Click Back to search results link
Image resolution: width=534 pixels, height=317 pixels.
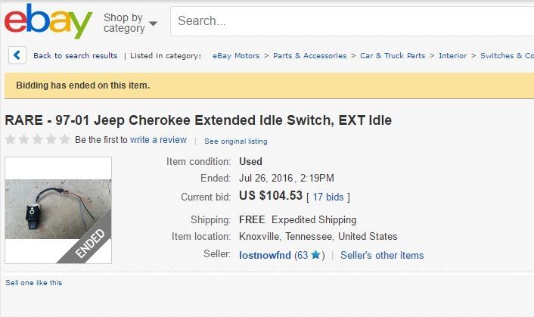coord(75,56)
